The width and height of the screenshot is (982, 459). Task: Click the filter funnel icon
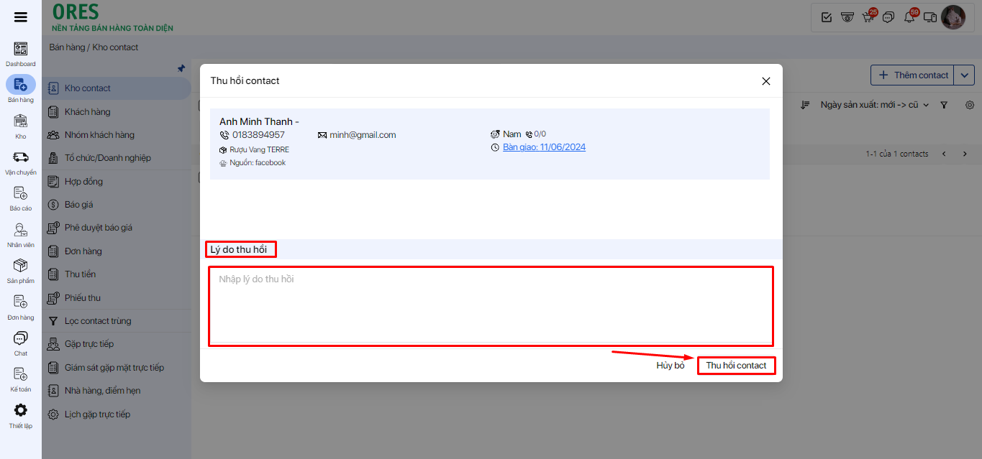tap(944, 105)
